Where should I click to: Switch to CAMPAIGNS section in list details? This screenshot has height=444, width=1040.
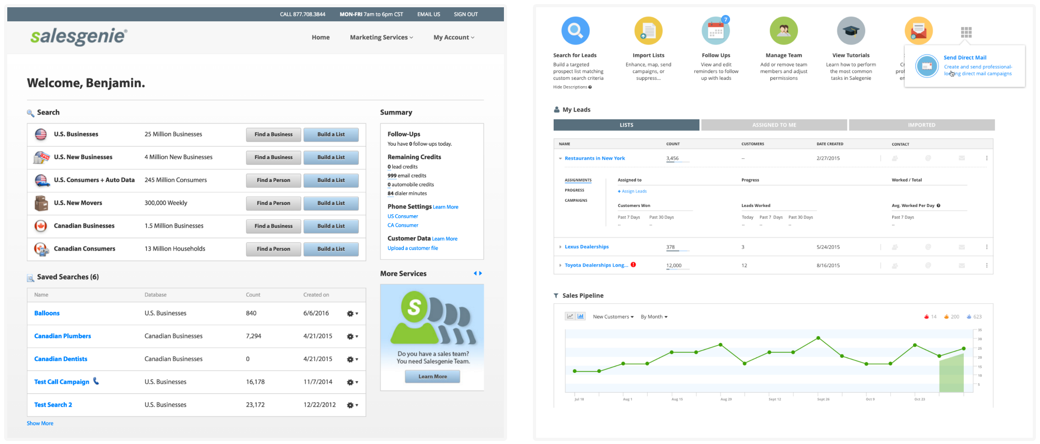point(576,200)
